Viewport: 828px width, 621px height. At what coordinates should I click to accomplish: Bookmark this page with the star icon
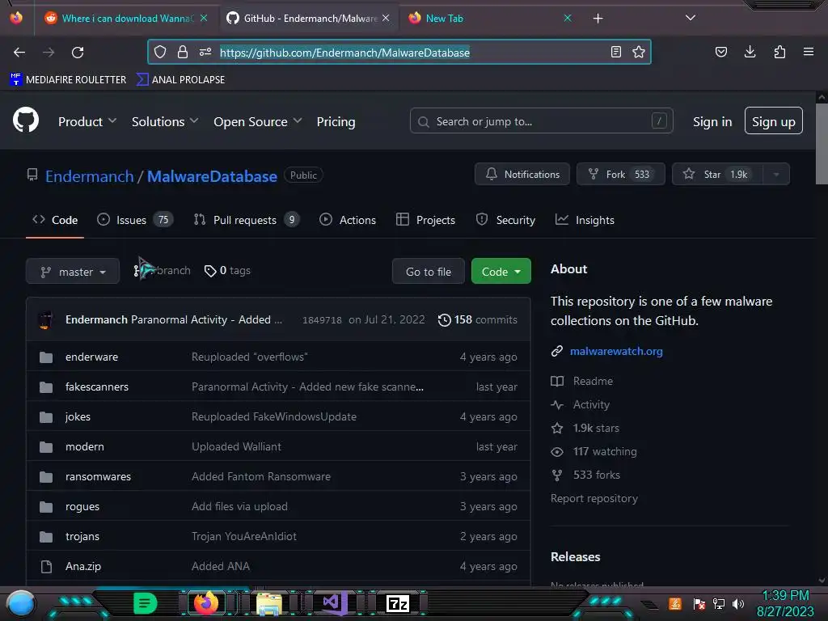coord(639,52)
